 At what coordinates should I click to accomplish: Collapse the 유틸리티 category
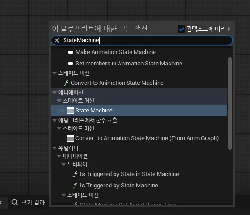(55, 148)
